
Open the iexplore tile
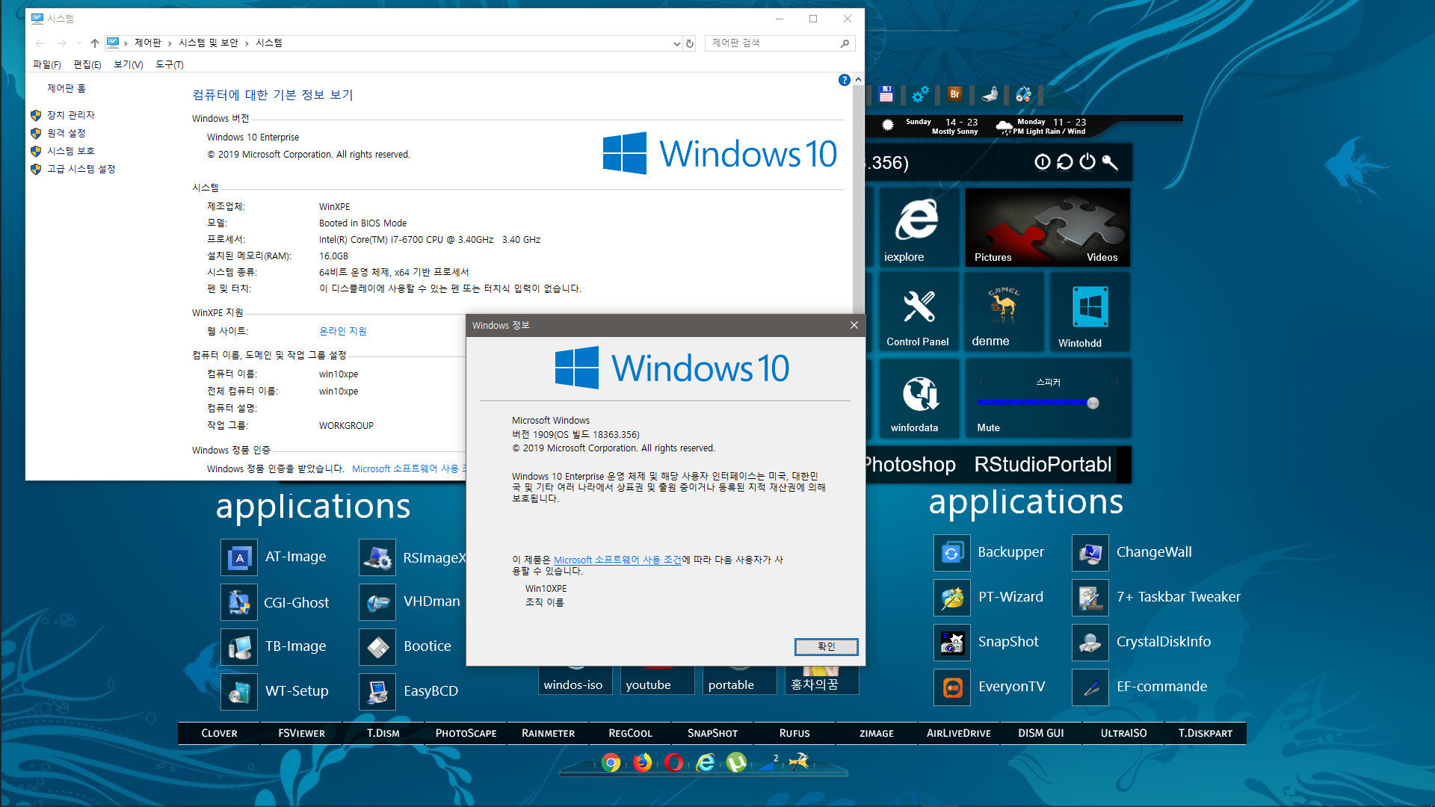pyautogui.click(x=918, y=227)
